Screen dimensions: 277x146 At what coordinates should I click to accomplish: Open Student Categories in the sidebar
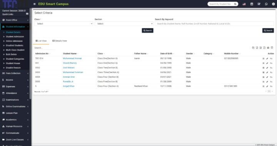(15, 59)
